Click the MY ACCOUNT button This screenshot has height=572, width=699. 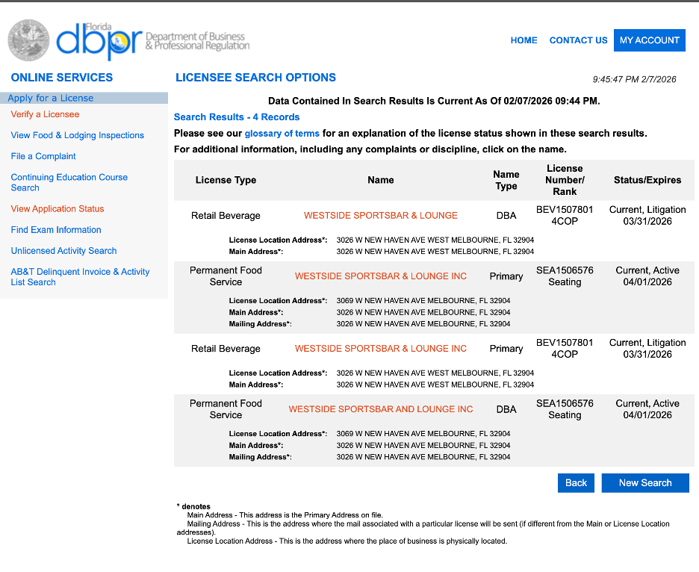click(x=649, y=40)
